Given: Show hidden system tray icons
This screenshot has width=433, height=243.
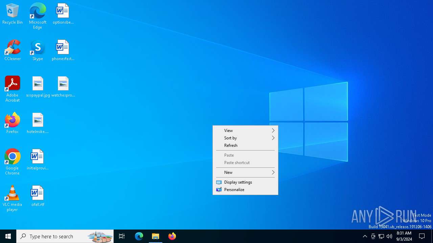Looking at the screenshot, I should (365, 236).
